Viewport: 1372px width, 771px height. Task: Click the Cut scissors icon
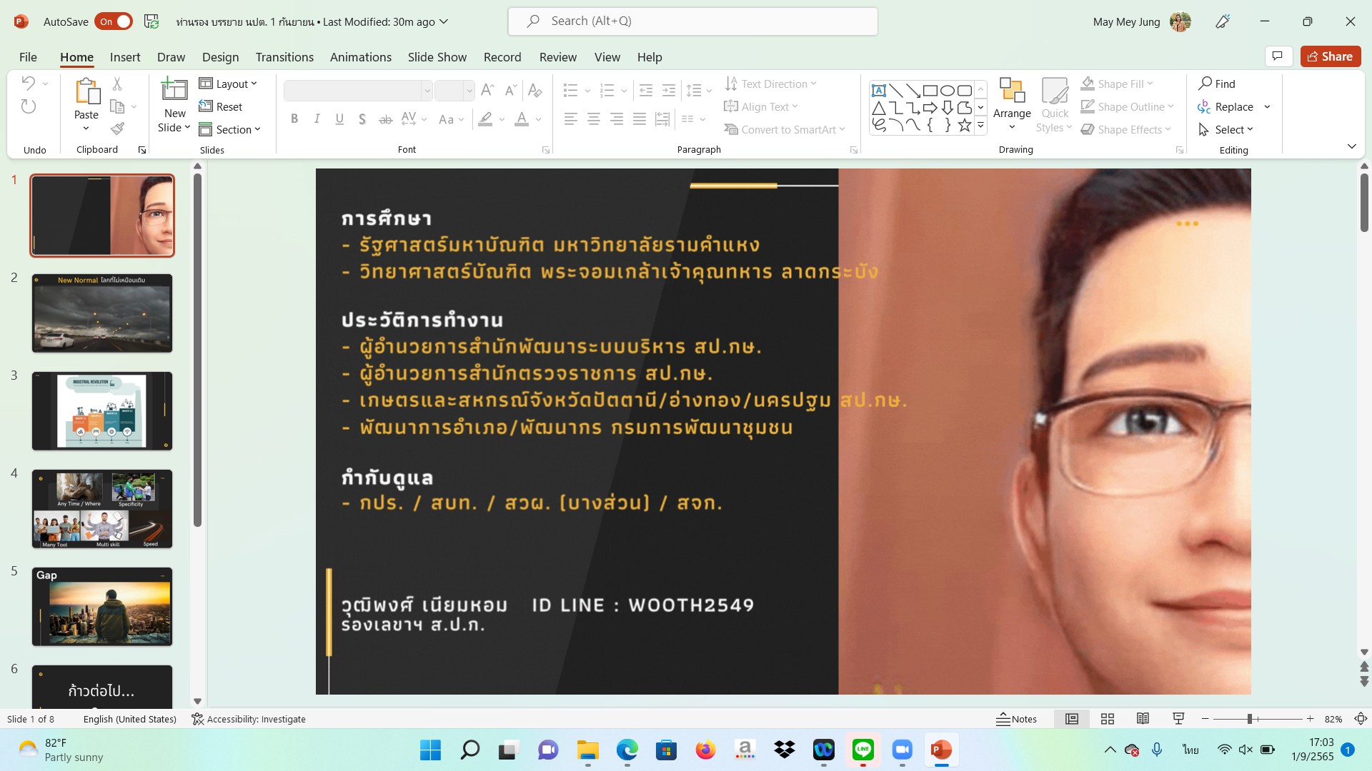118,84
